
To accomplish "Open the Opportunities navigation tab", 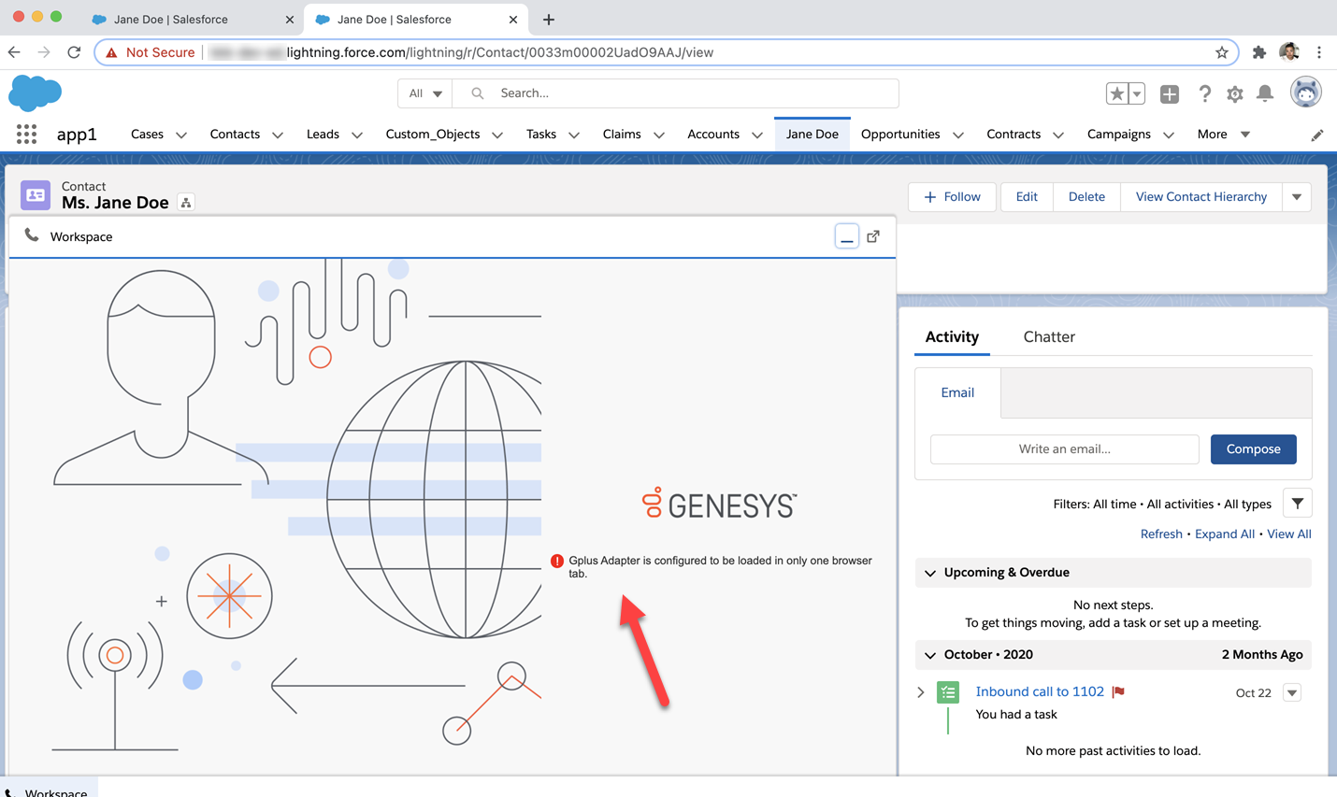I will [900, 135].
